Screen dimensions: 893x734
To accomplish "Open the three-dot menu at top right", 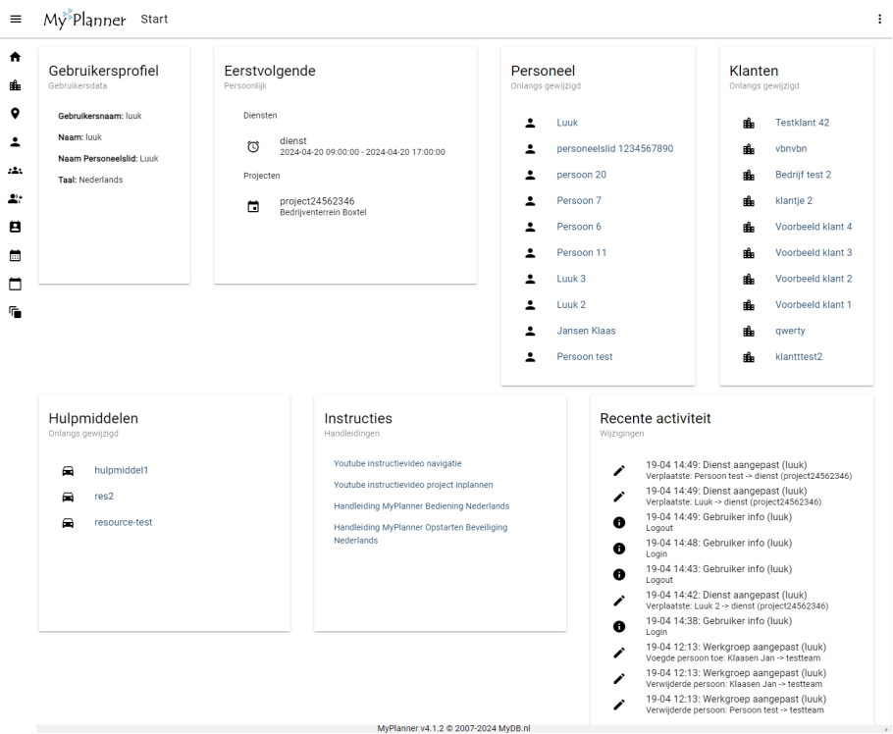I will [x=879, y=19].
